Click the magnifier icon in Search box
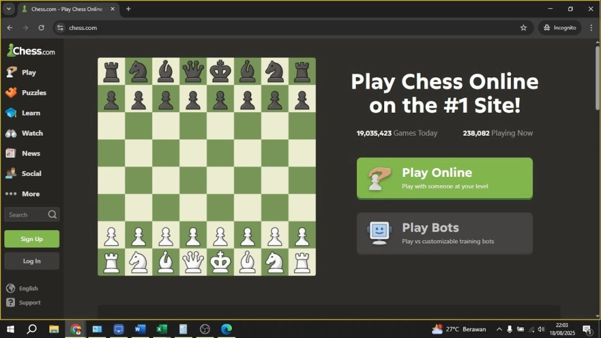601x338 pixels. click(52, 214)
